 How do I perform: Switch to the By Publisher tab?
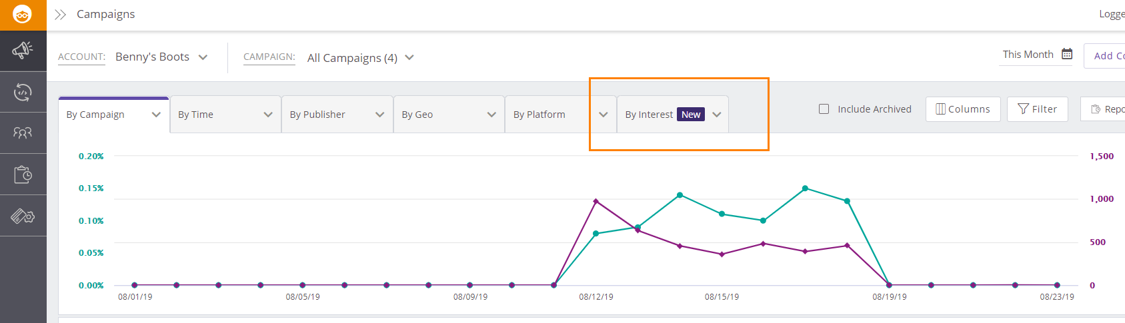coord(336,115)
